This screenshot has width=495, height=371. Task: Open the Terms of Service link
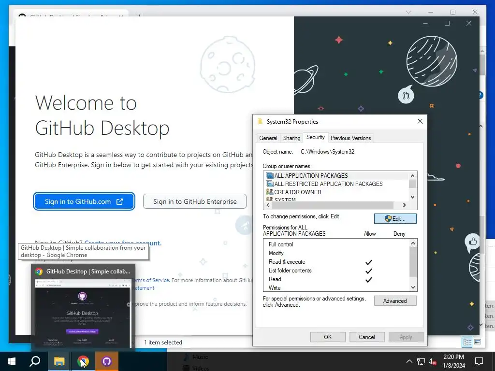151,280
